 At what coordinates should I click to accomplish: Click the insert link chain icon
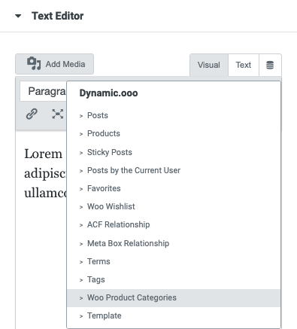point(32,114)
